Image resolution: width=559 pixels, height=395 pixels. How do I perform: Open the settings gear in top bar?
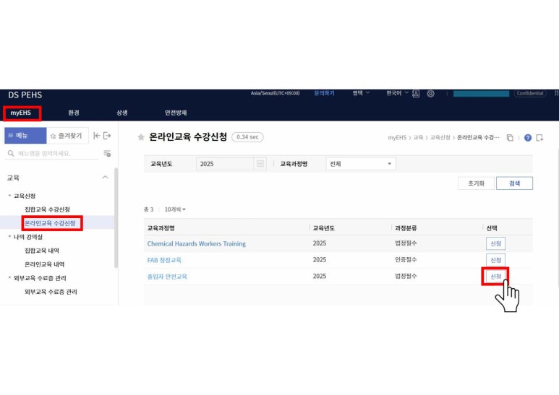431,94
